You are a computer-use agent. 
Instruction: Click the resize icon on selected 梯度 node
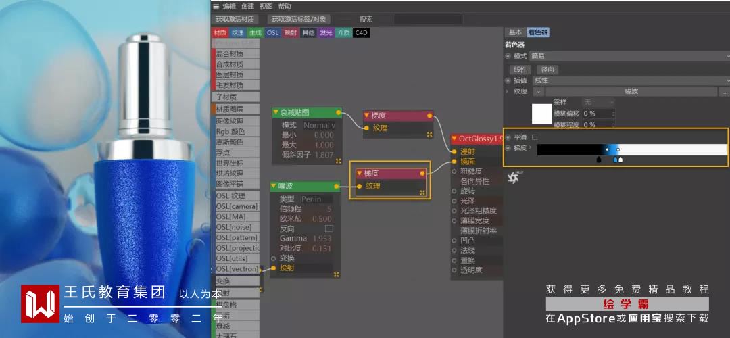pyautogui.click(x=422, y=192)
